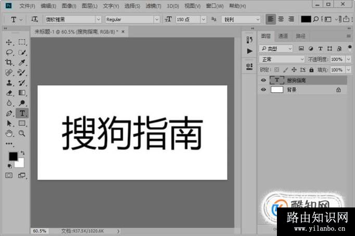Open the 不透明度 opacity dropdown arrow
355x236 pixels.
coord(348,59)
